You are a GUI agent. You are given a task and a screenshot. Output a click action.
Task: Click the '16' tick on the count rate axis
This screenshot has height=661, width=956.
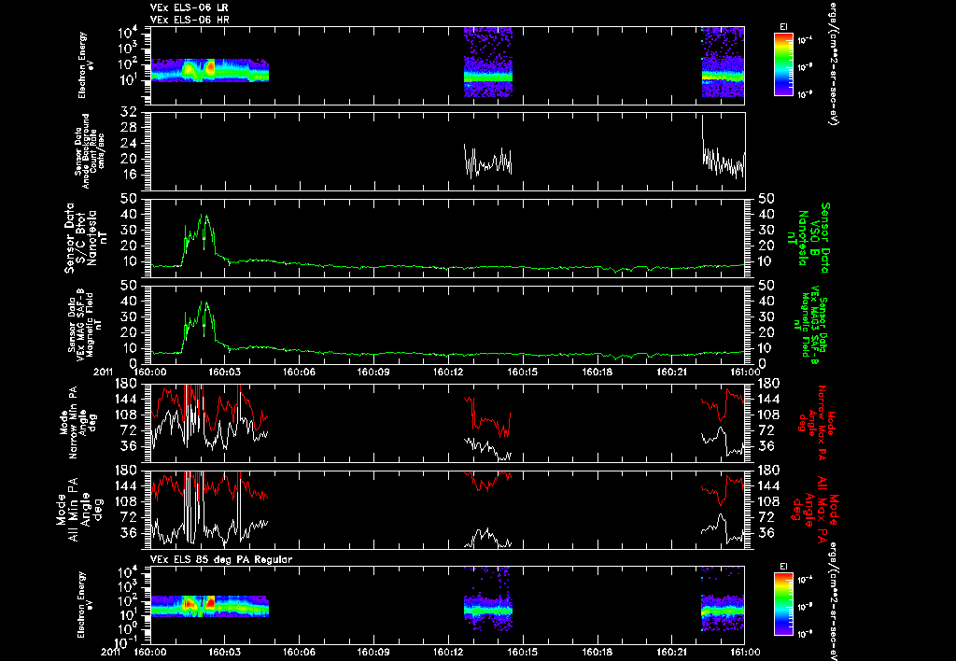(x=130, y=175)
